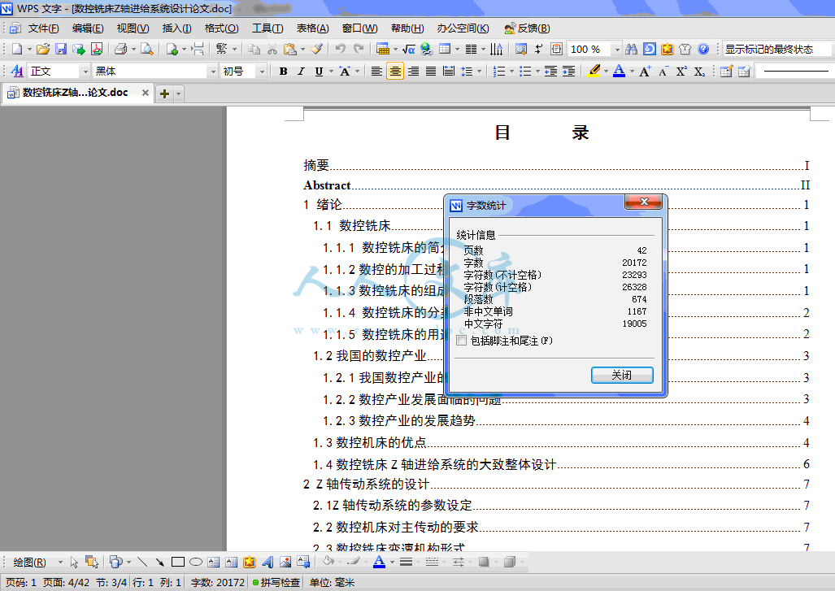
Task: Open the 格式(O) menu
Action: [221, 28]
